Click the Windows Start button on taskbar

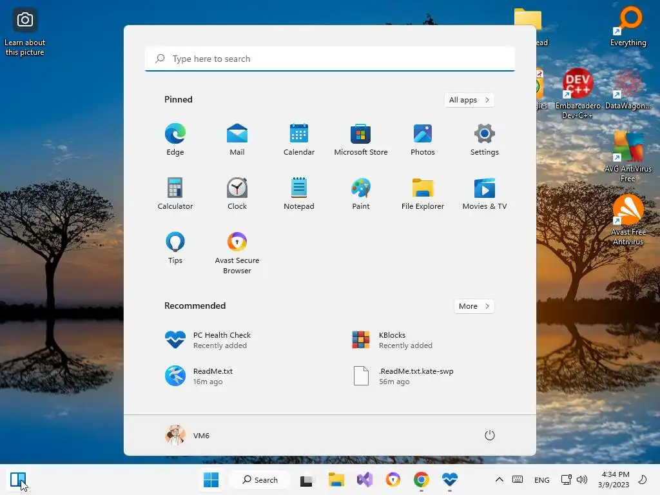[x=211, y=480]
